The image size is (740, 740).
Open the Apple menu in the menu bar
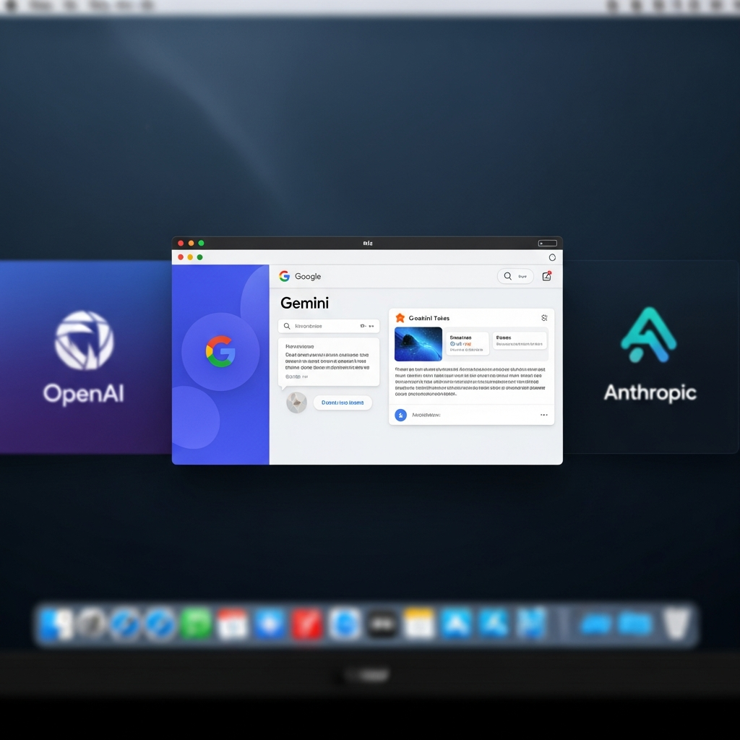[x=10, y=6]
